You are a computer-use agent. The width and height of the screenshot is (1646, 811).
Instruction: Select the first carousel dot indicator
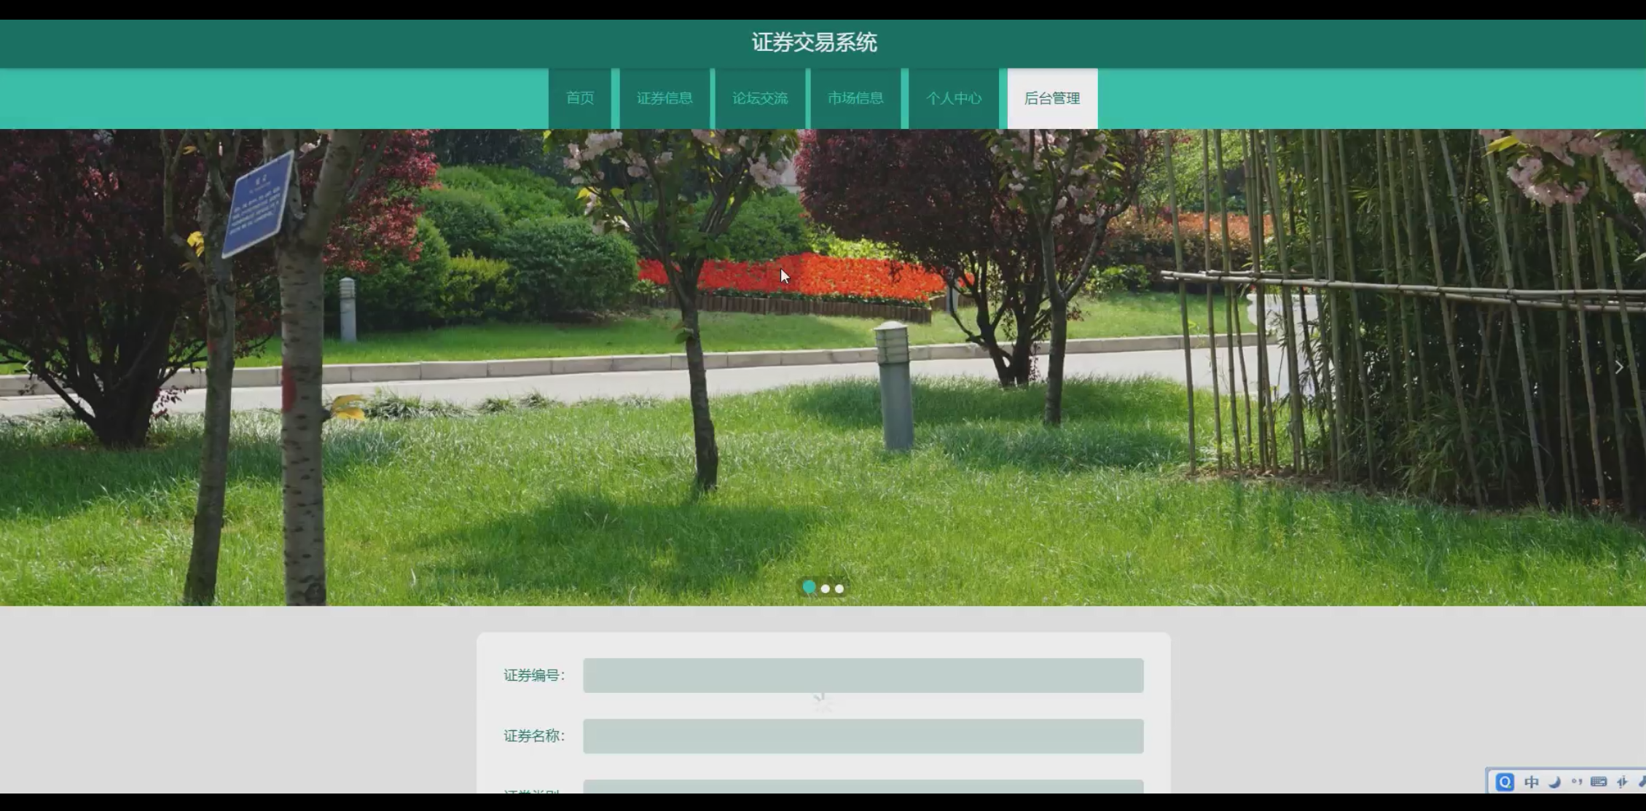click(809, 588)
